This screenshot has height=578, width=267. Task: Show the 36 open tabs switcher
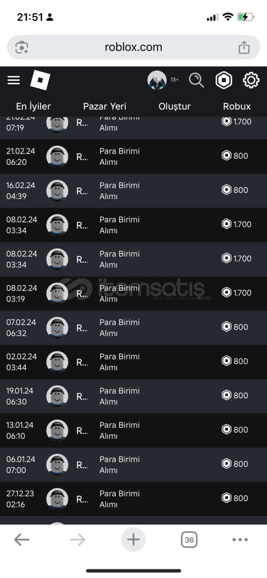(x=189, y=539)
